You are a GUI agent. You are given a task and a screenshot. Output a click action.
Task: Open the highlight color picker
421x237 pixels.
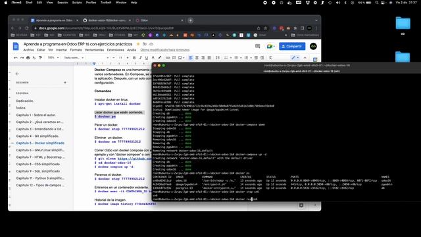(x=160, y=58)
